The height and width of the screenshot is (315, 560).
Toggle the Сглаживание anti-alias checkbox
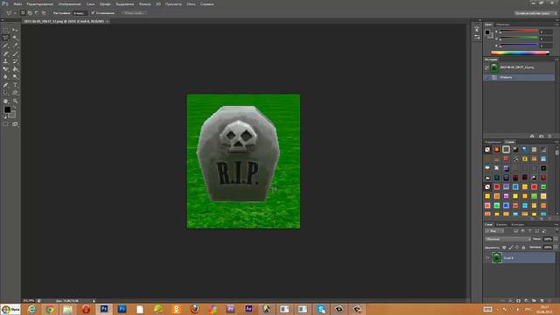93,13
